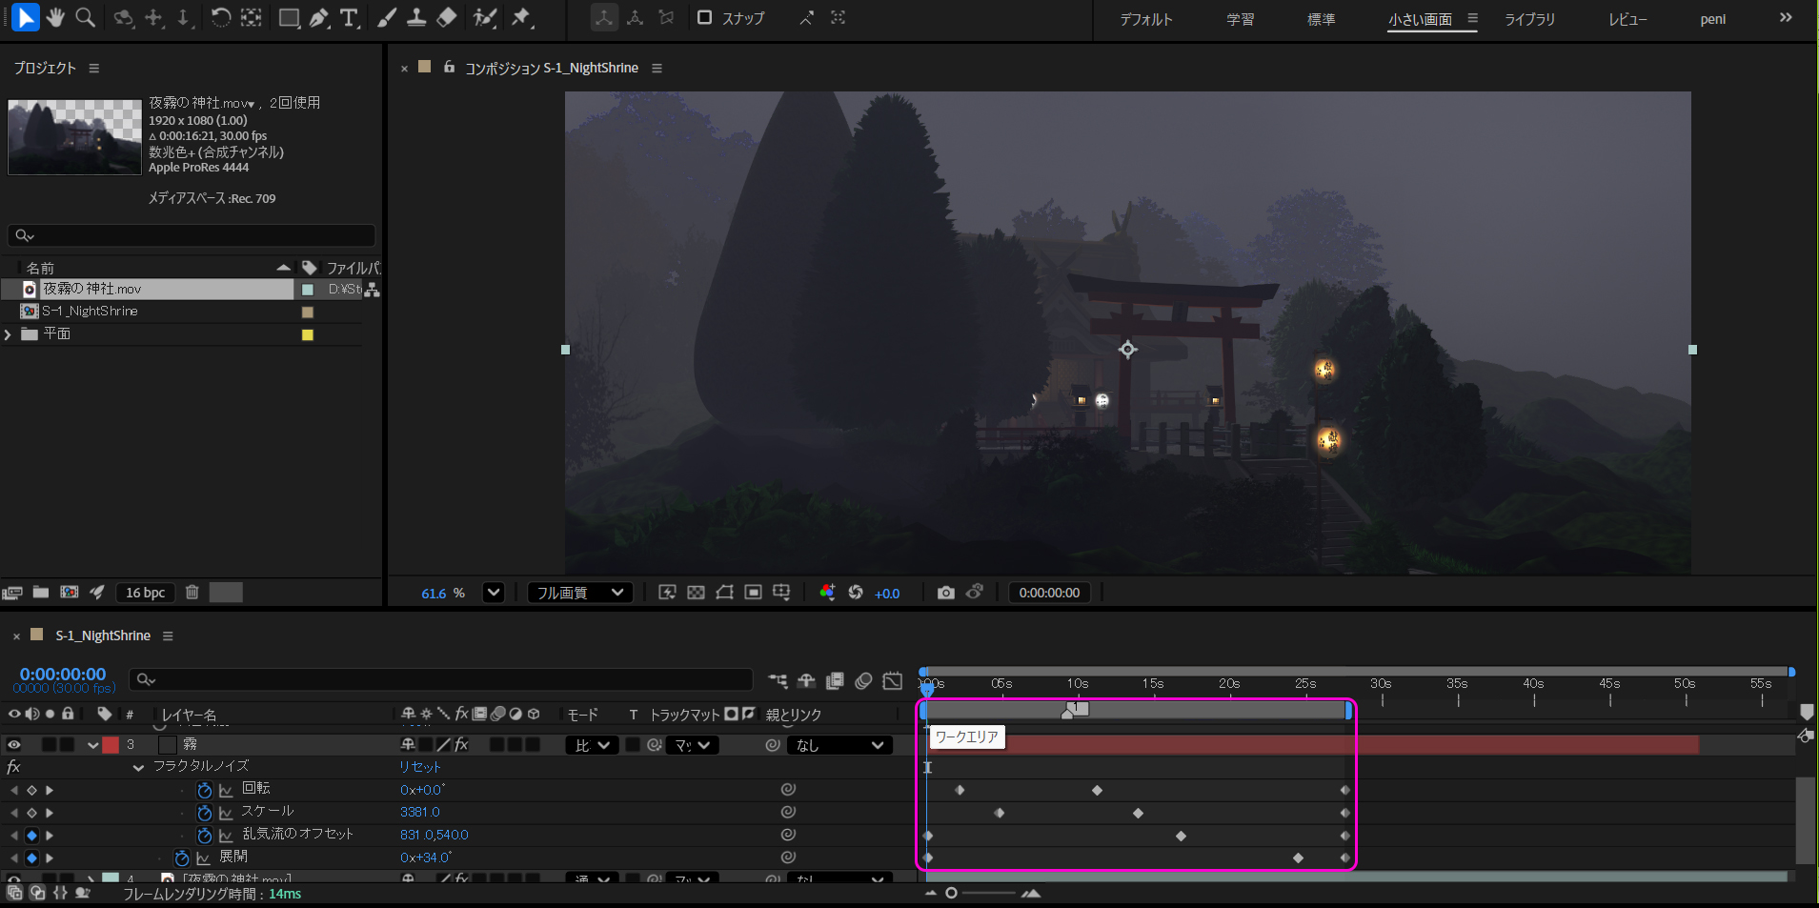Switch to the 学習 workspace
The height and width of the screenshot is (908, 1819).
click(x=1240, y=19)
